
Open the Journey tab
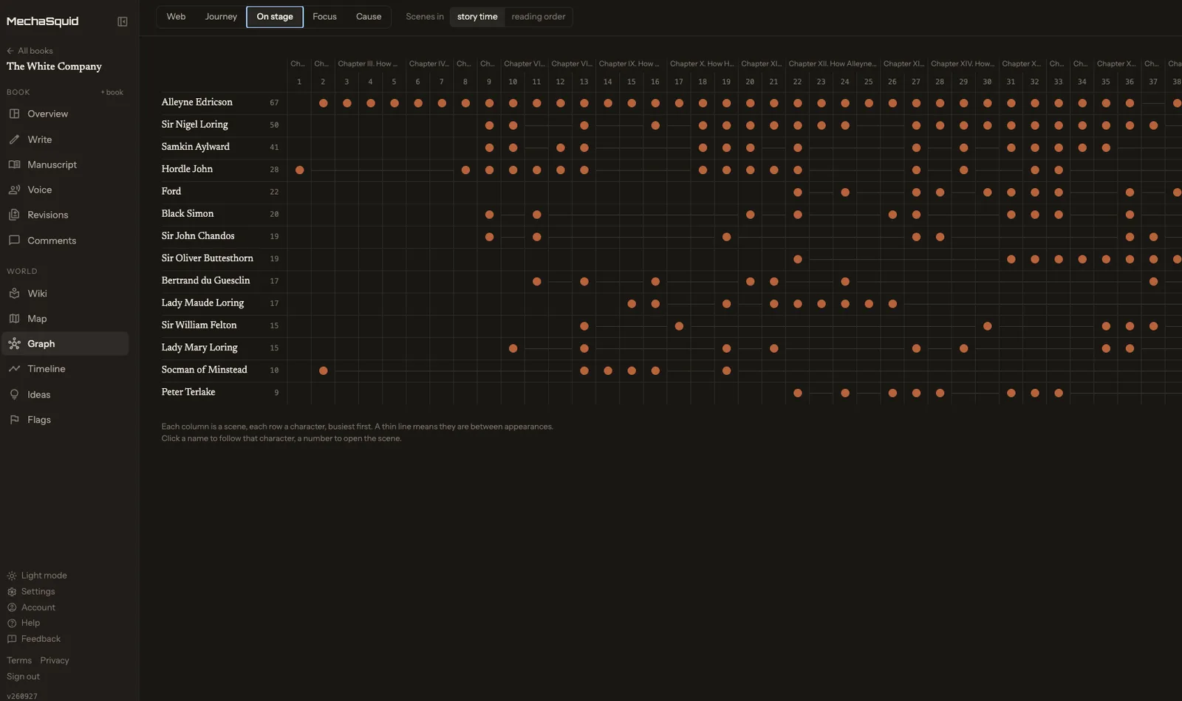point(221,17)
